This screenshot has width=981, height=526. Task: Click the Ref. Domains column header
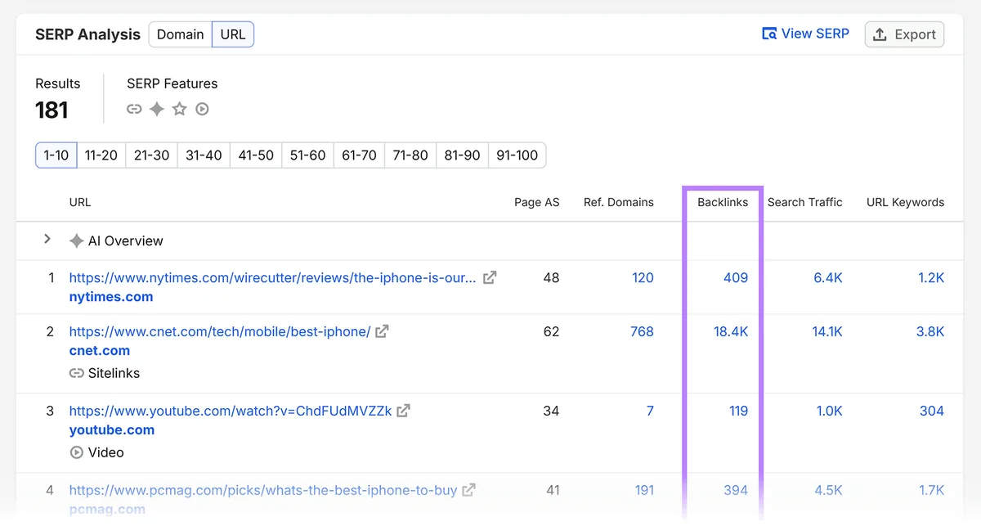click(619, 202)
